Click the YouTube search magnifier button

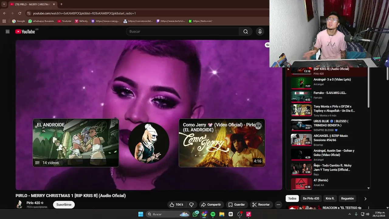[x=246, y=31]
